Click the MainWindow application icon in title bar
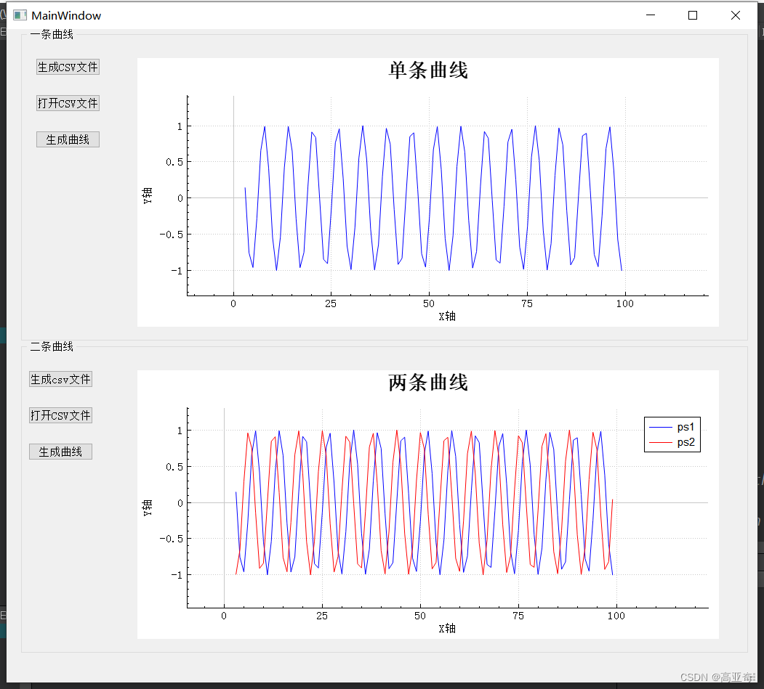 point(19,15)
